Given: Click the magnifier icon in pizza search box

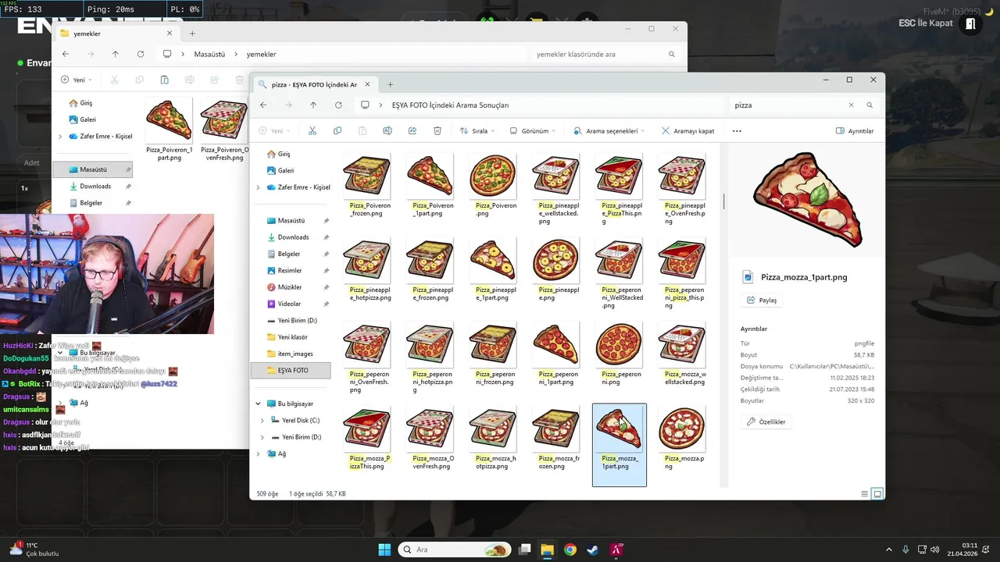Looking at the screenshot, I should pyautogui.click(x=870, y=105).
